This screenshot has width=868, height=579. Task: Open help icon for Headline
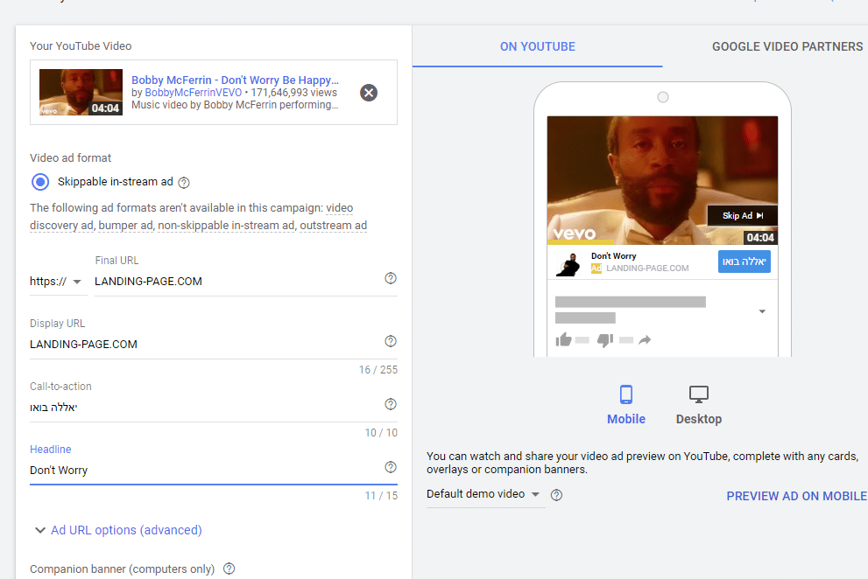coord(391,467)
